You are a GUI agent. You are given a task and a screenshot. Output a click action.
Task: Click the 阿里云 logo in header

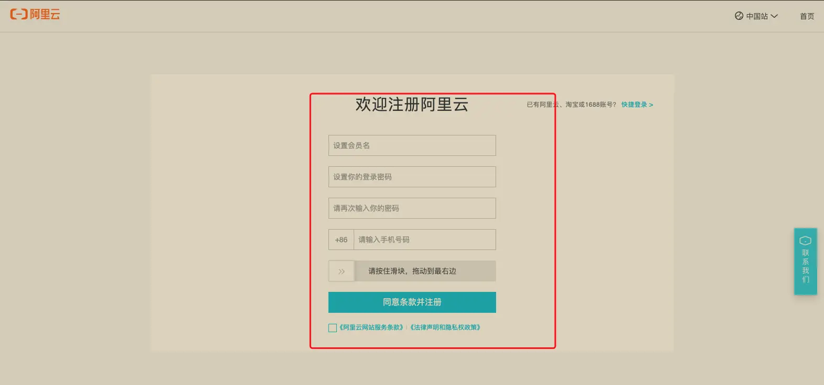coord(35,15)
